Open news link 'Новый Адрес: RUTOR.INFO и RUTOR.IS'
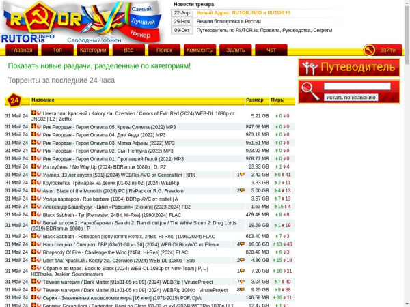 click(243, 12)
